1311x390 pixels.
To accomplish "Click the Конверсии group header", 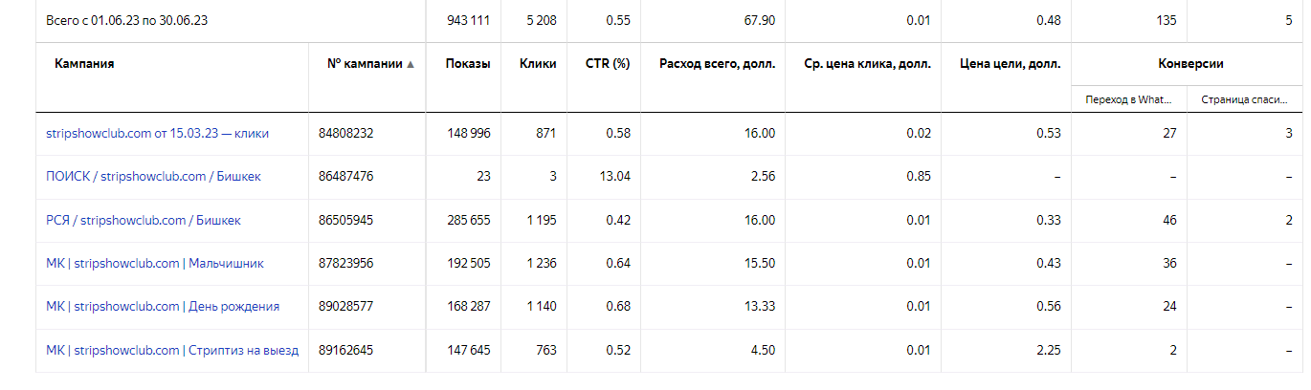I will click(x=1190, y=64).
